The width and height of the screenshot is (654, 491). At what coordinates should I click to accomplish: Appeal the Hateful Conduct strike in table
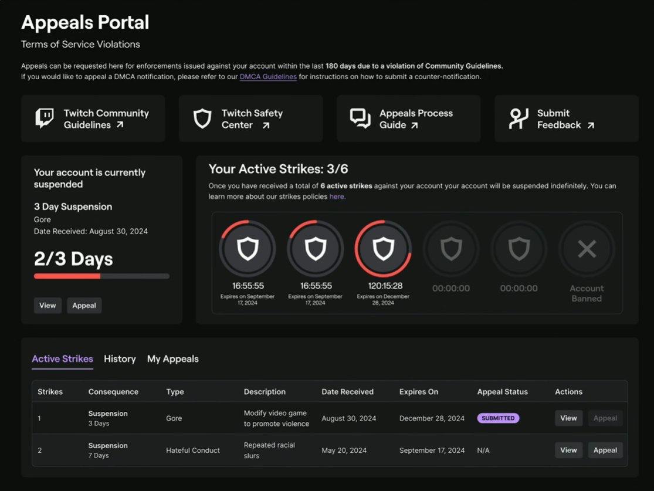click(605, 451)
